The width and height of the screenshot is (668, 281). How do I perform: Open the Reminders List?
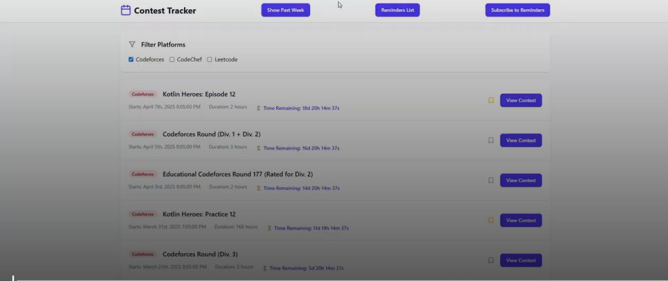[398, 10]
